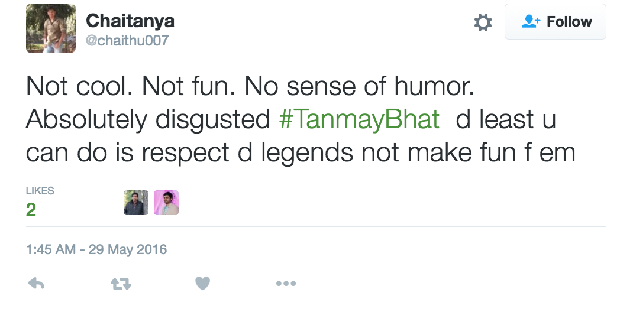Open the Chaitanya display name link
The width and height of the screenshot is (633, 309).
[130, 21]
